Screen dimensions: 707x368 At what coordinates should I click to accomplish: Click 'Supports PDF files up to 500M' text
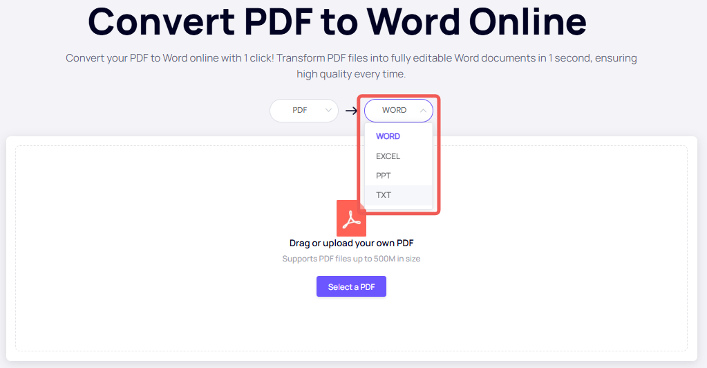pyautogui.click(x=351, y=259)
